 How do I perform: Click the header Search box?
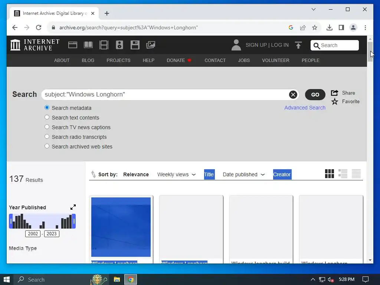[x=334, y=45]
